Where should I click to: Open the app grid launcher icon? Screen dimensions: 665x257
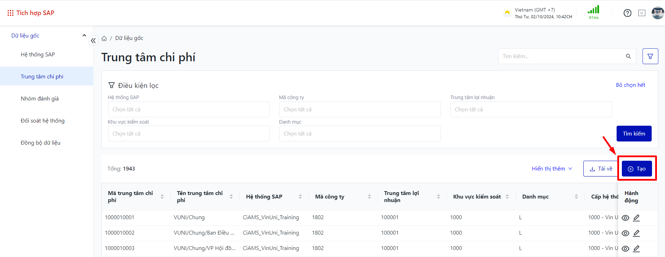tap(11, 13)
